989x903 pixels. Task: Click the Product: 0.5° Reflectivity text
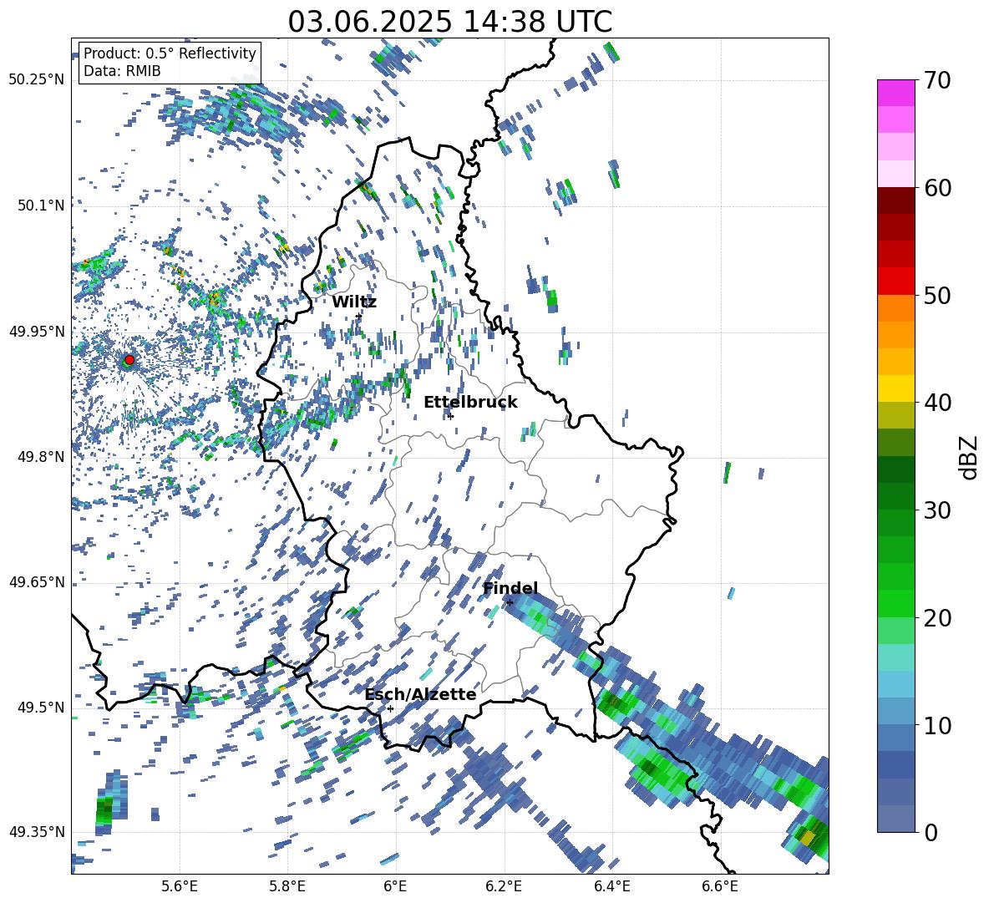pos(170,53)
